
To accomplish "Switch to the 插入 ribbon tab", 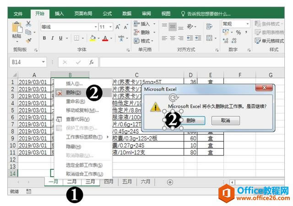I will point(59,13).
